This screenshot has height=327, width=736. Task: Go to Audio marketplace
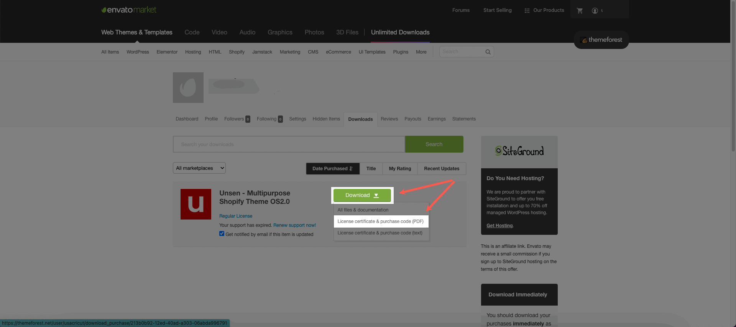(x=247, y=33)
